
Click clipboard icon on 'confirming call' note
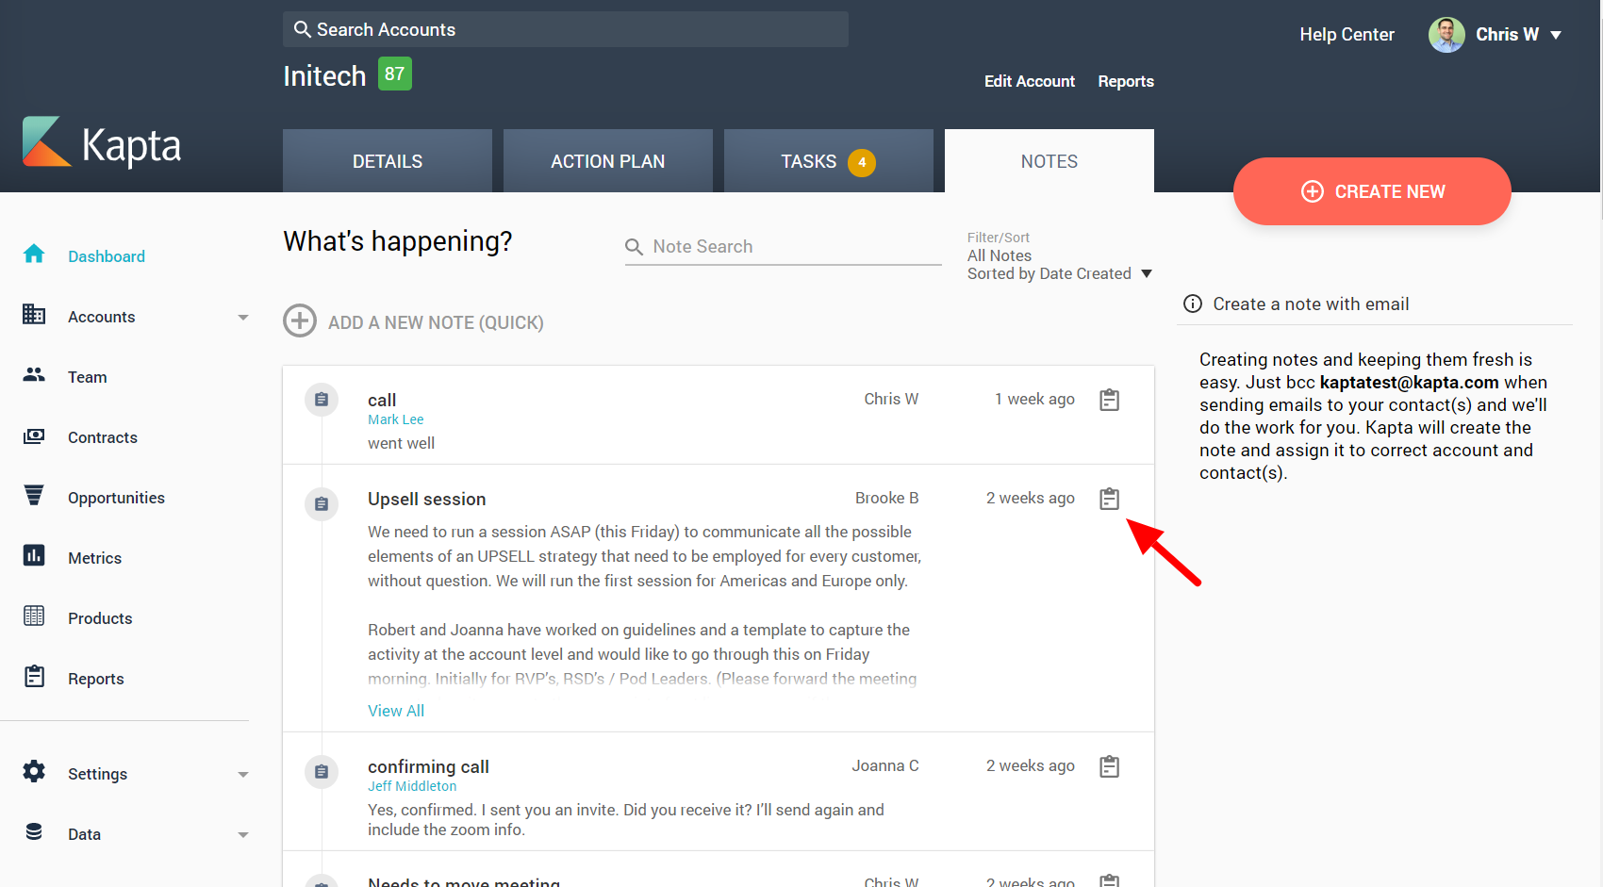(x=1110, y=766)
